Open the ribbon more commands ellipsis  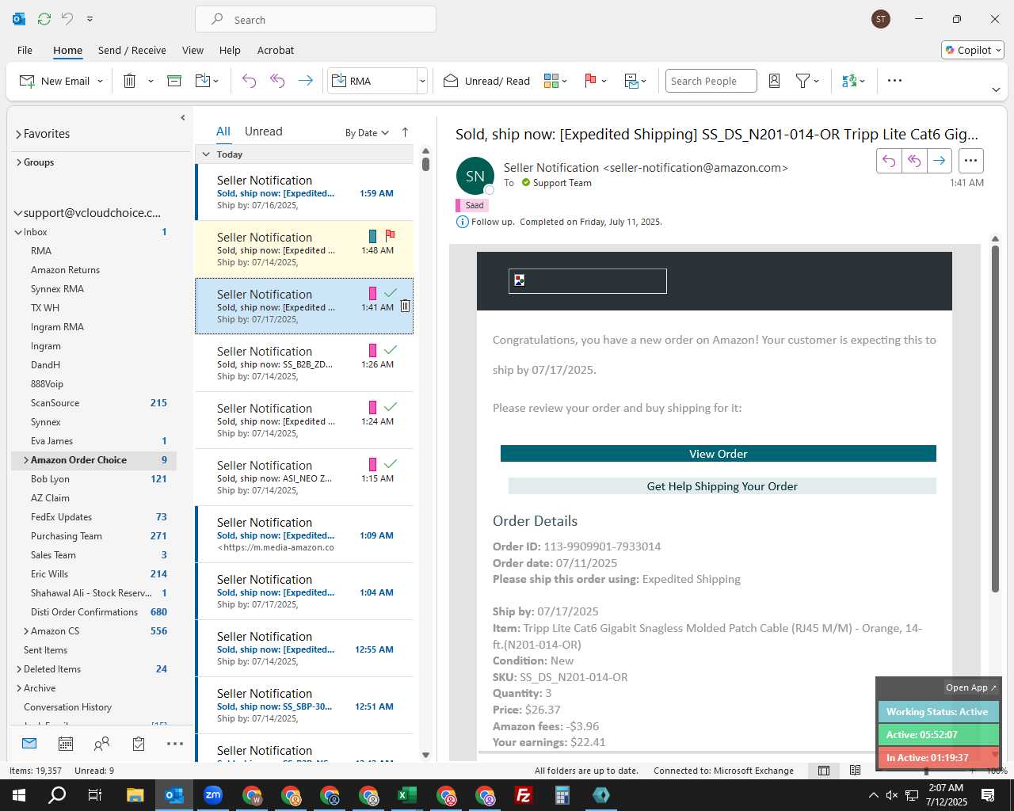[x=894, y=81]
